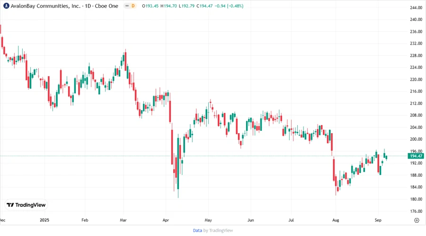Select the Jul label on time axis
This screenshot has height=236, width=426.
[291, 220]
